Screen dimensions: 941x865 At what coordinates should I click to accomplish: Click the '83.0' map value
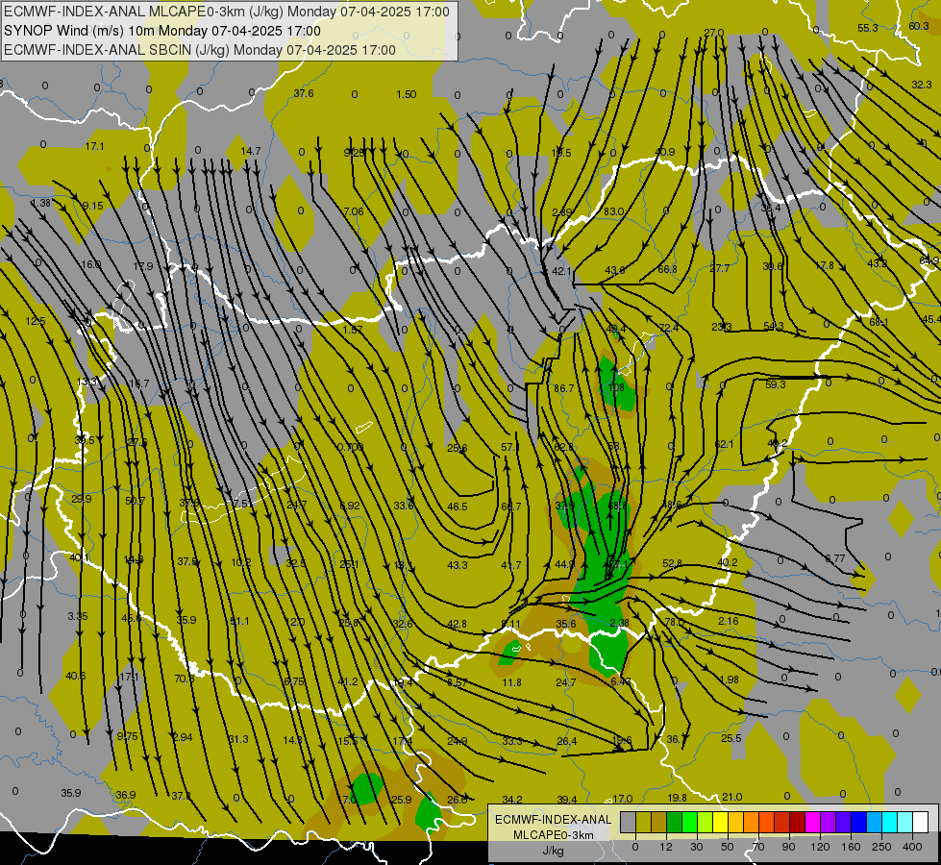[x=614, y=211]
